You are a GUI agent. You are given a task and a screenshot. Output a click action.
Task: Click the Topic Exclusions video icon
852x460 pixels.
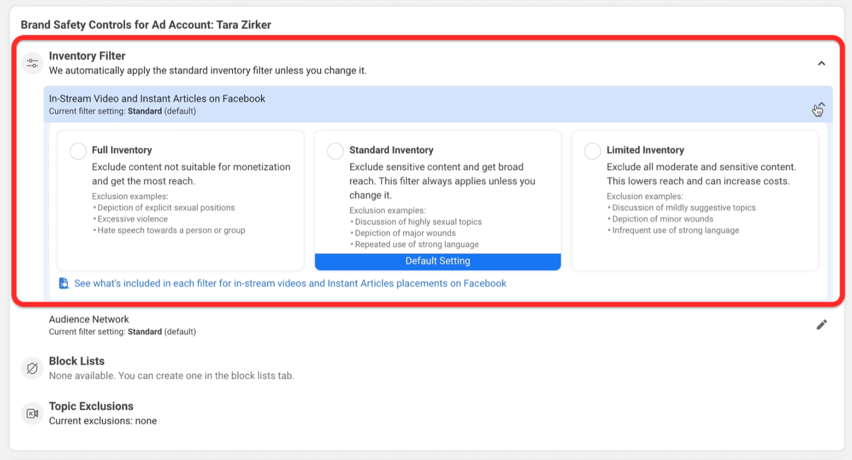click(x=32, y=414)
